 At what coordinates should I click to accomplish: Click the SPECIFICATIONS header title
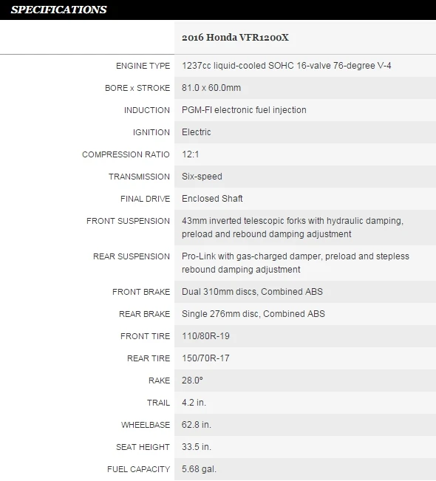[58, 10]
